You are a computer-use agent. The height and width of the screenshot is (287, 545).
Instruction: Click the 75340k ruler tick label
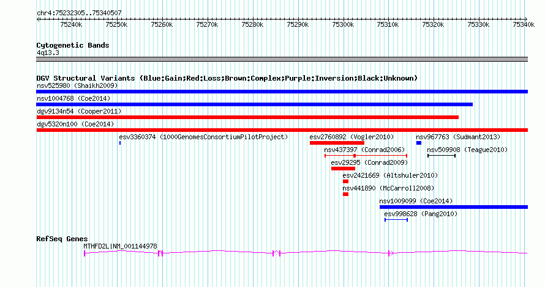pyautogui.click(x=524, y=24)
